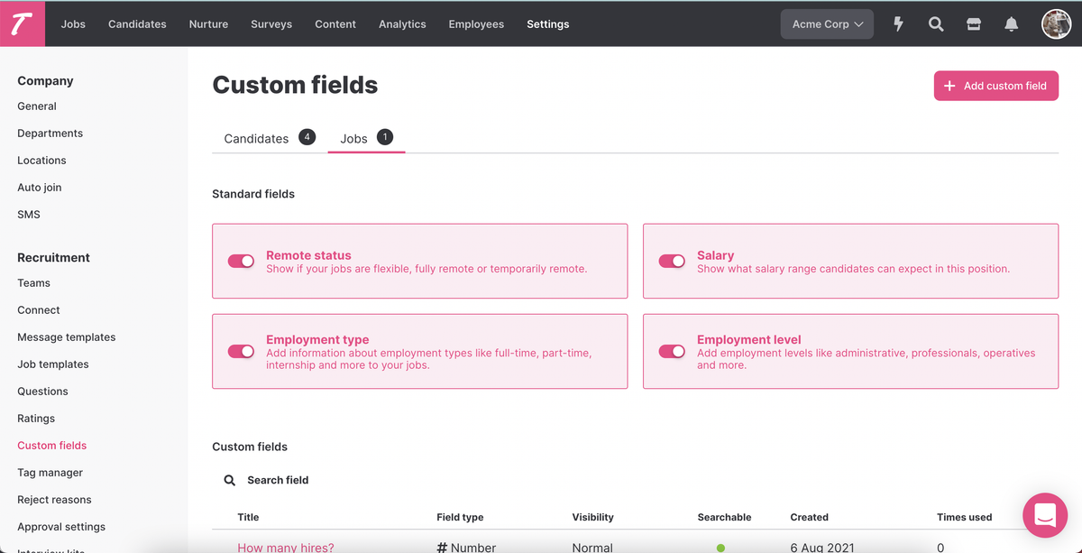The height and width of the screenshot is (553, 1082).
Task: Expand the Acme Corp company dropdown
Action: click(x=827, y=24)
